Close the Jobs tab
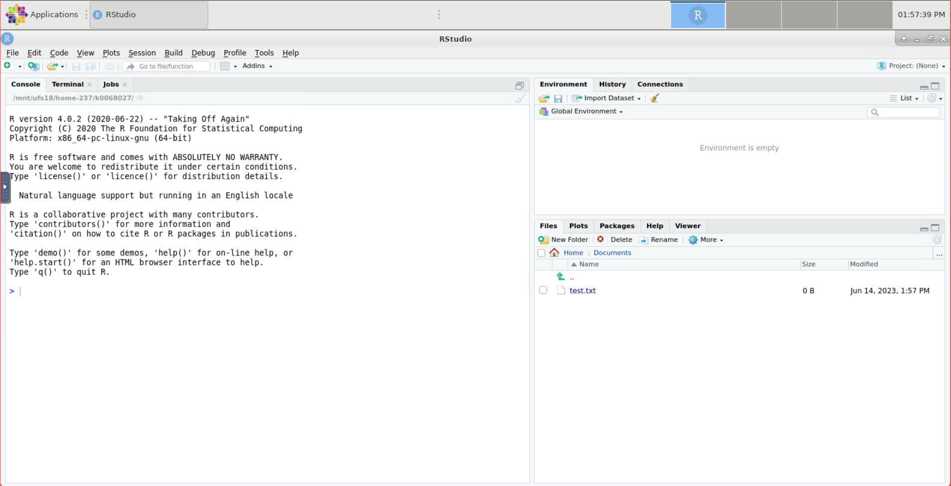The image size is (951, 486). click(x=125, y=85)
